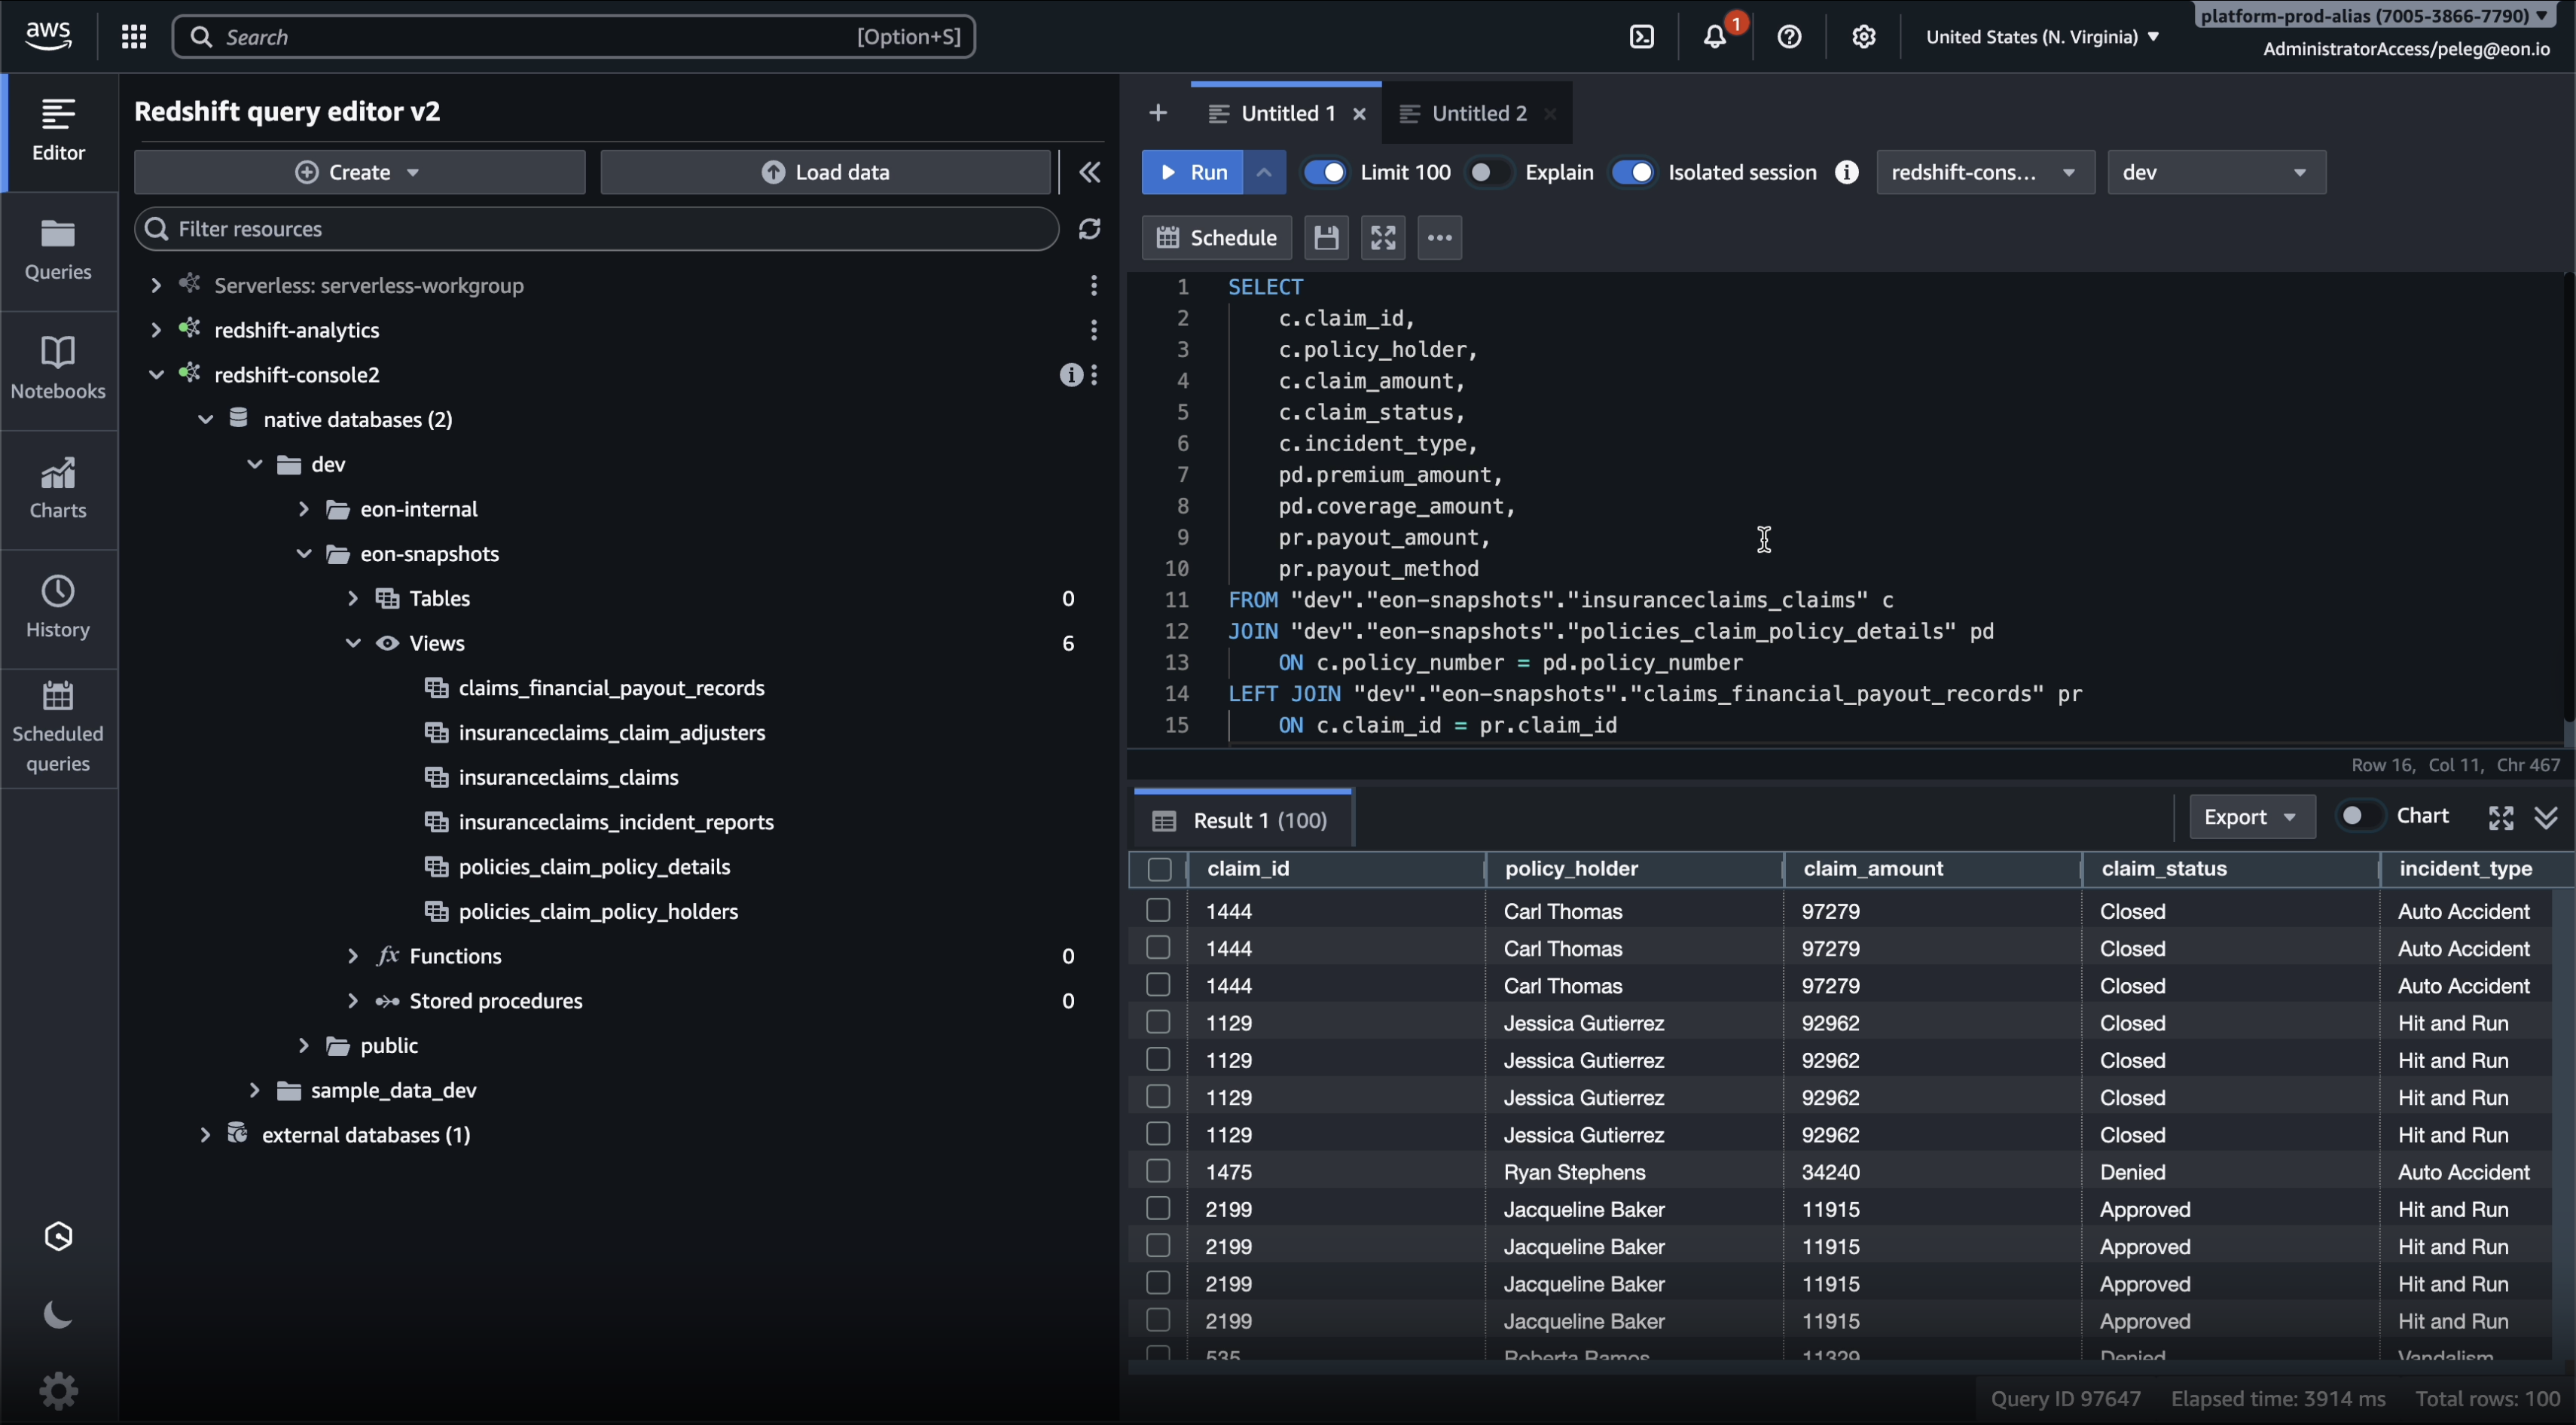Open the Export results menu
This screenshot has width=2576, height=1425.
pos(2251,817)
